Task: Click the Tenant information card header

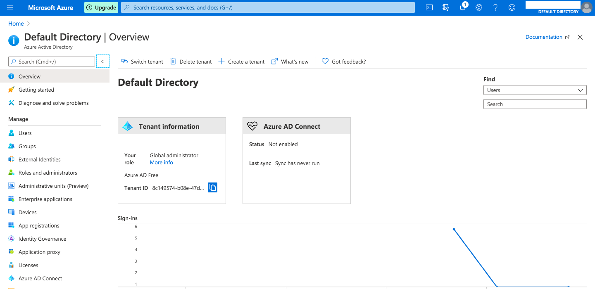Action: (x=172, y=126)
